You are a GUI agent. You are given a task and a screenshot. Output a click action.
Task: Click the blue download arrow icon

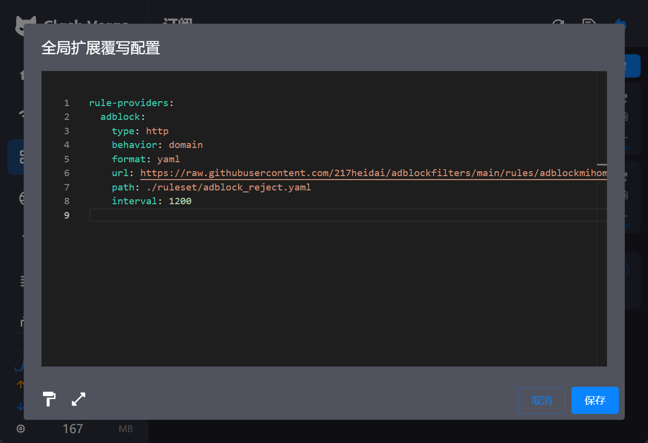[20, 406]
